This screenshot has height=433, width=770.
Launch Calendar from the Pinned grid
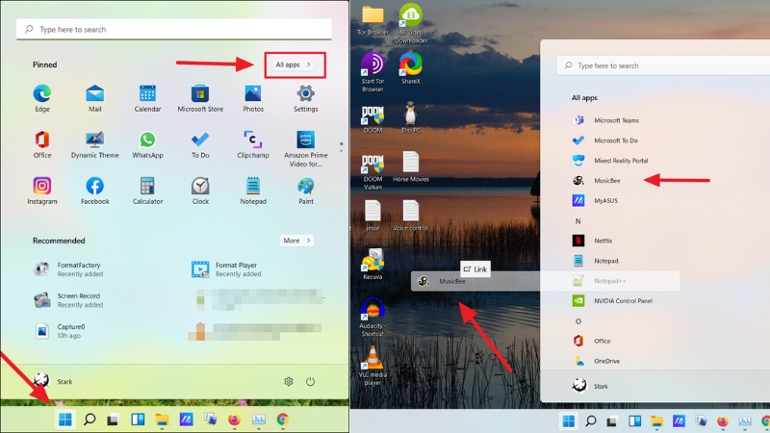point(147,98)
